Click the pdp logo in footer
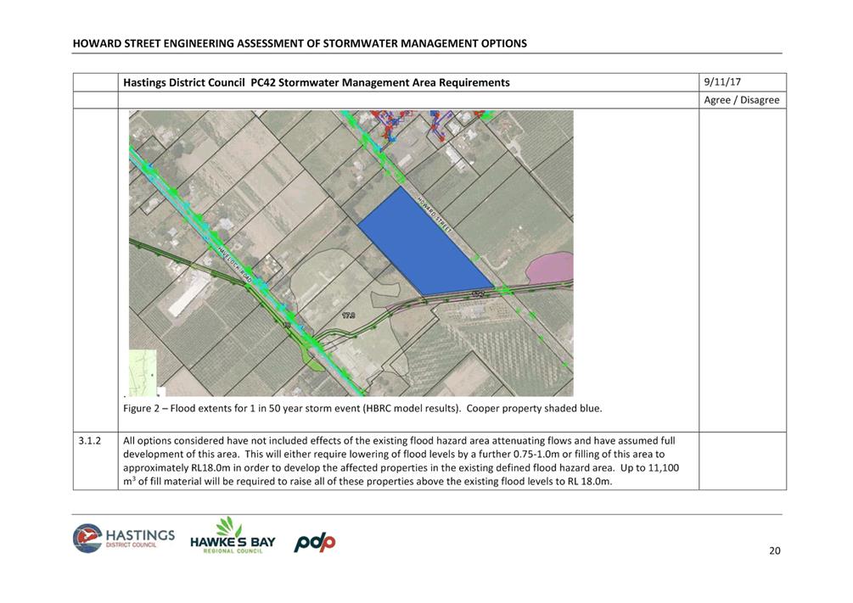Viewport: 853px width, 603px height. 315,542
